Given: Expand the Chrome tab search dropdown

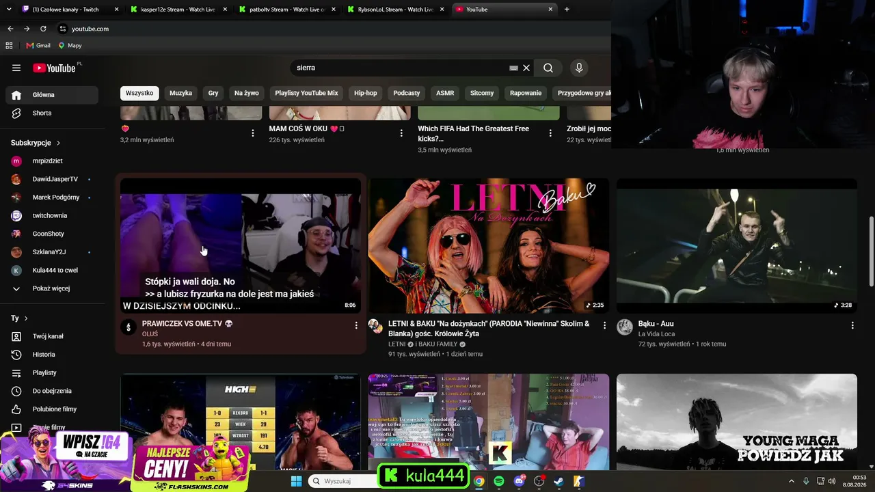Looking at the screenshot, I should [9, 9].
